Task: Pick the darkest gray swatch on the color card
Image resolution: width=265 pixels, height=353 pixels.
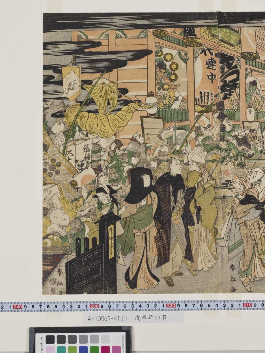Action: (50, 339)
